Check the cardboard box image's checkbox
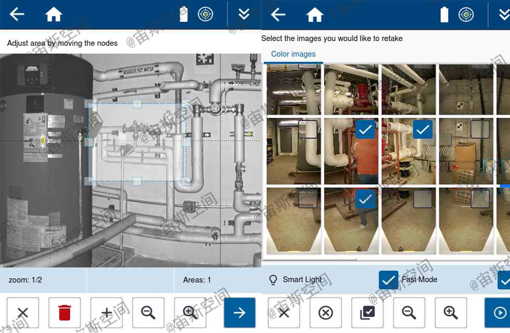 click(480, 129)
